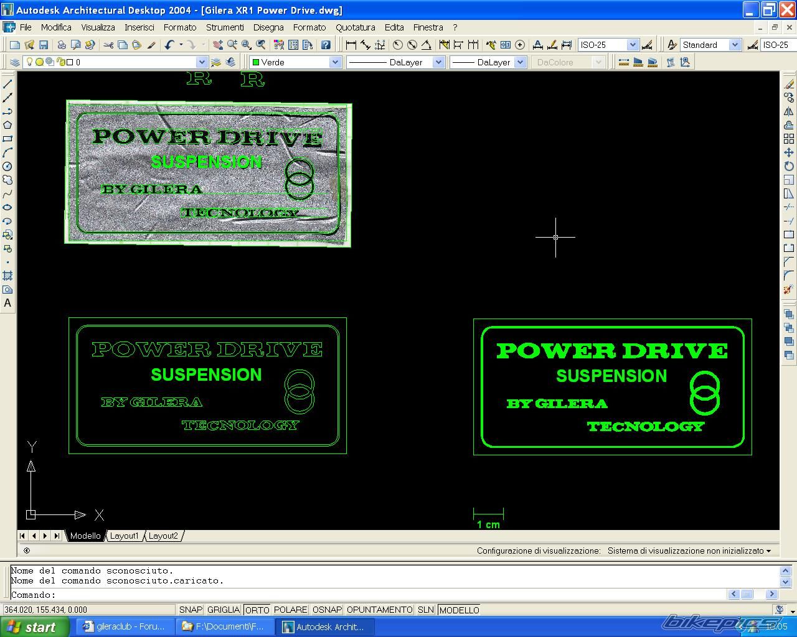797x637 pixels.
Task: Create a new drawing with the New icon
Action: pyautogui.click(x=15, y=45)
